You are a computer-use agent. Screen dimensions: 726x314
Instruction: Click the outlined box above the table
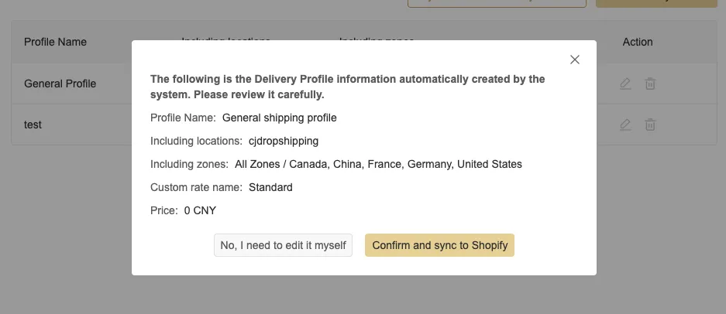(x=497, y=3)
